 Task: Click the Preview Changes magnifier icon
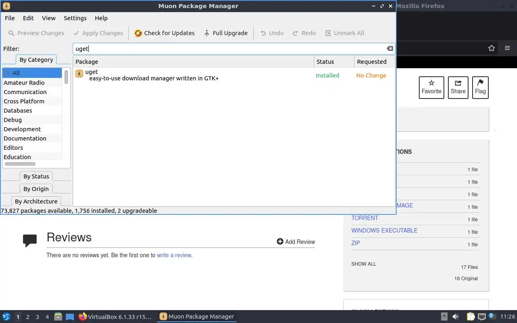click(11, 33)
